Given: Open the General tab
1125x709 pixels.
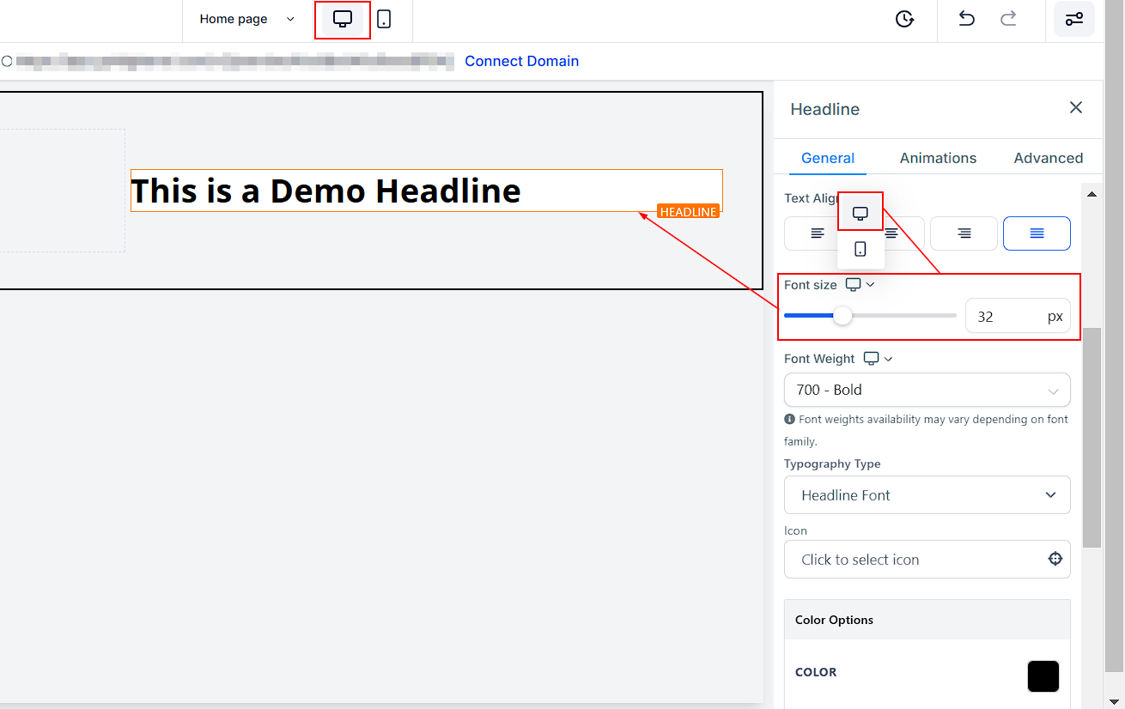Looking at the screenshot, I should [828, 158].
